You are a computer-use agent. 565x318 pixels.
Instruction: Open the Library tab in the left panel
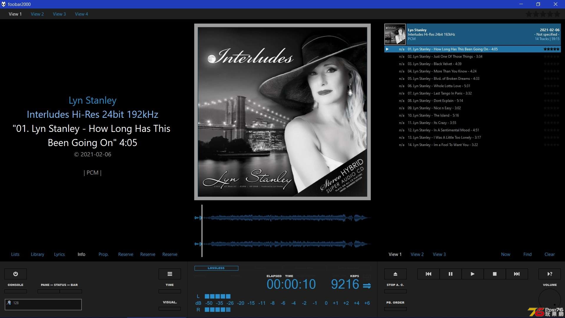click(x=37, y=254)
